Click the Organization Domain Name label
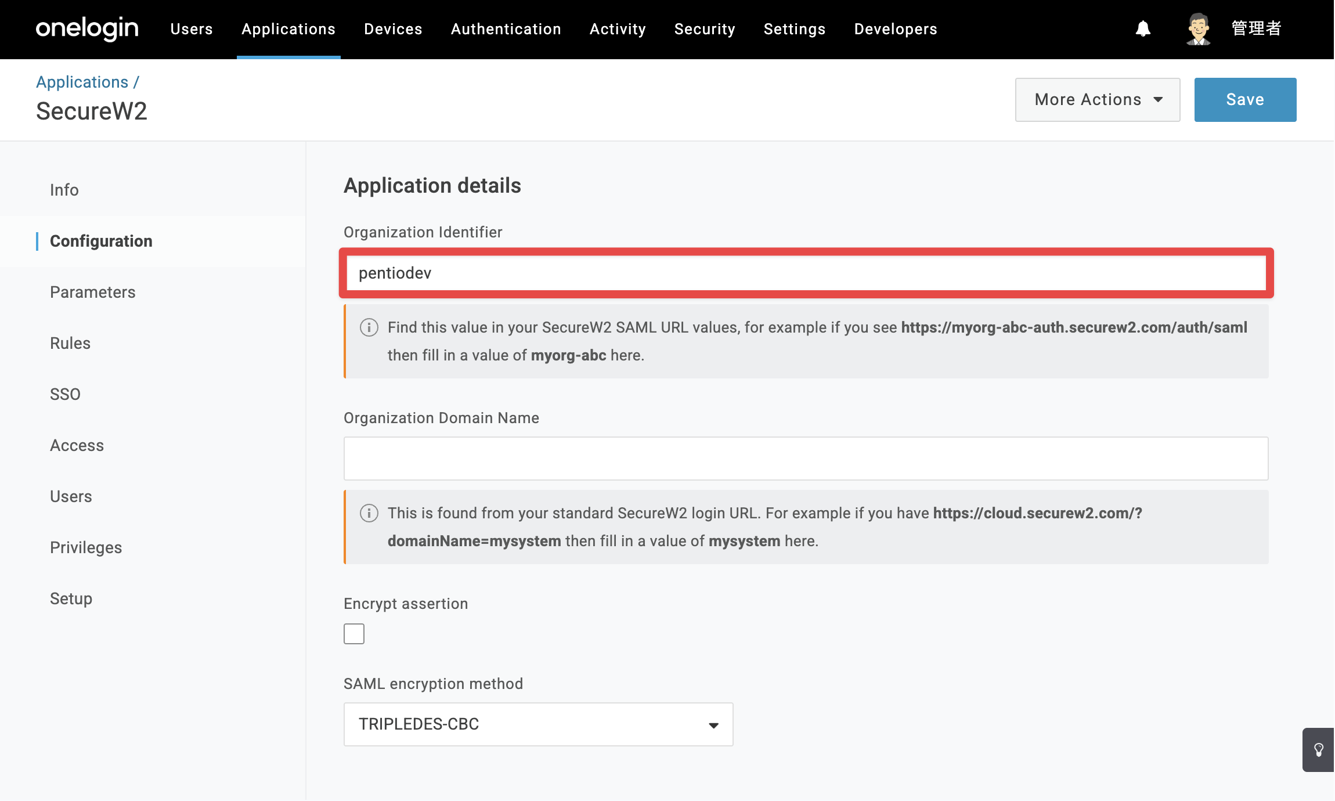This screenshot has width=1335, height=801. click(441, 418)
